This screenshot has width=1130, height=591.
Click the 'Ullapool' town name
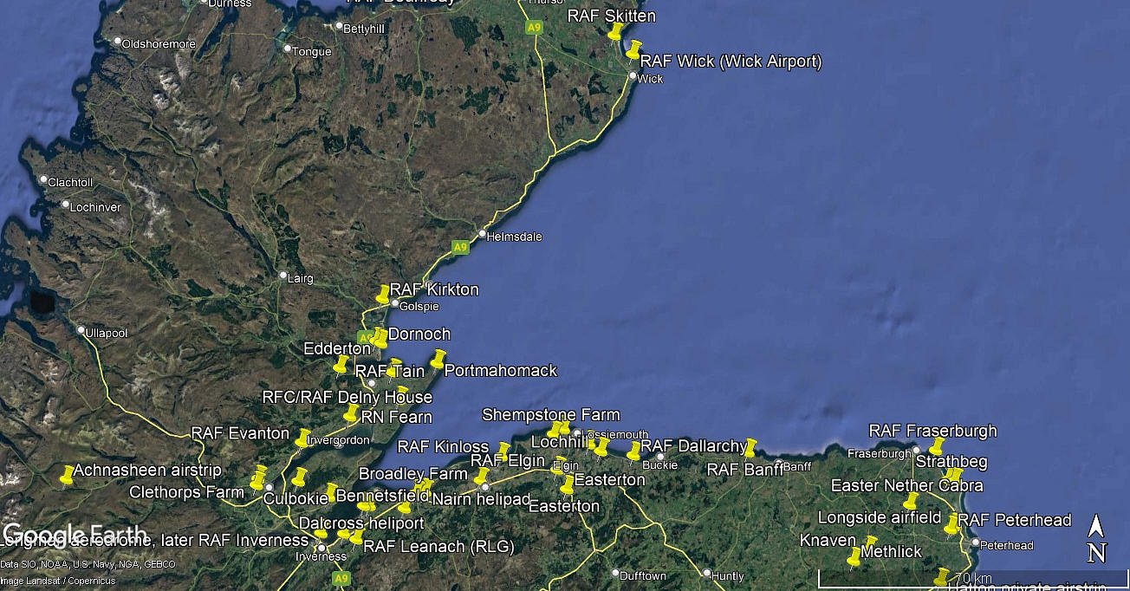(107, 333)
